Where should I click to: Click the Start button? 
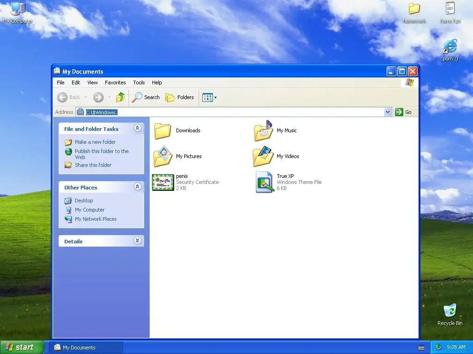point(22,348)
